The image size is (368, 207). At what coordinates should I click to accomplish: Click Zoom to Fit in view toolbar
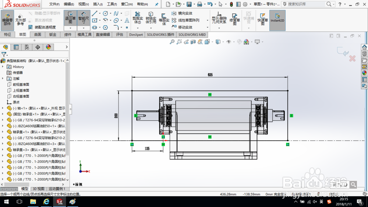pos(172,42)
